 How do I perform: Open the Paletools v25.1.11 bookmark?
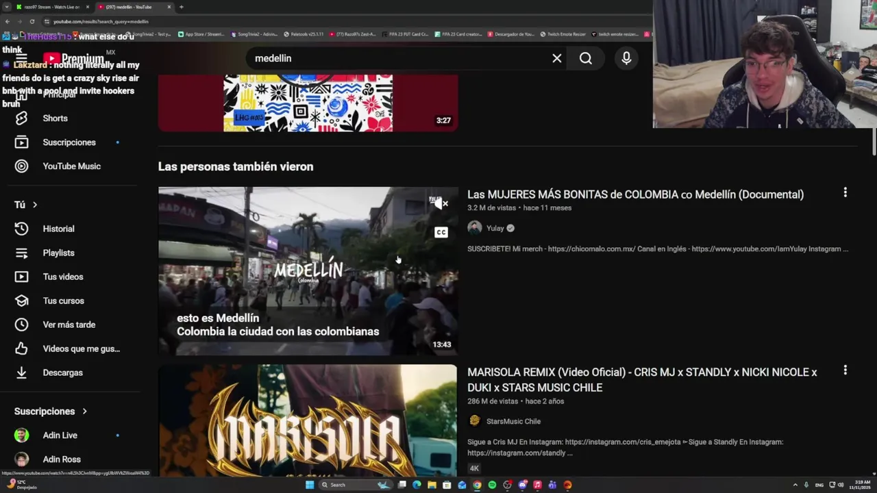tap(303, 34)
